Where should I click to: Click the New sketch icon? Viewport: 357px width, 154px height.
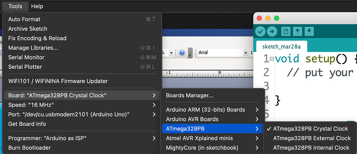click(286, 31)
